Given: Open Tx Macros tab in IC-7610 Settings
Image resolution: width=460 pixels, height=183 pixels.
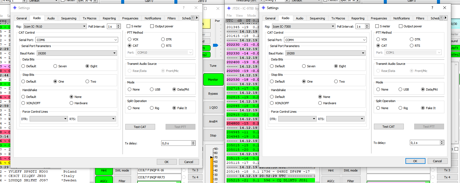Looking at the screenshot, I should (x=90, y=18).
